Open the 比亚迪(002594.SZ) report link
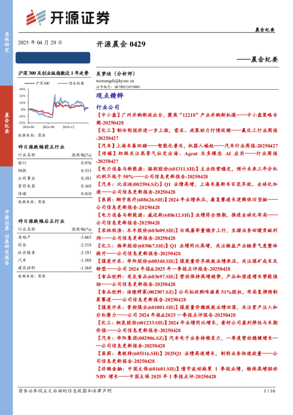 pyautogui.click(x=187, y=188)
